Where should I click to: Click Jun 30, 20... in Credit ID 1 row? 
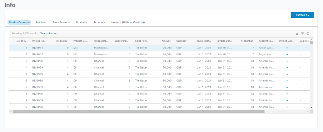(x=225, y=48)
